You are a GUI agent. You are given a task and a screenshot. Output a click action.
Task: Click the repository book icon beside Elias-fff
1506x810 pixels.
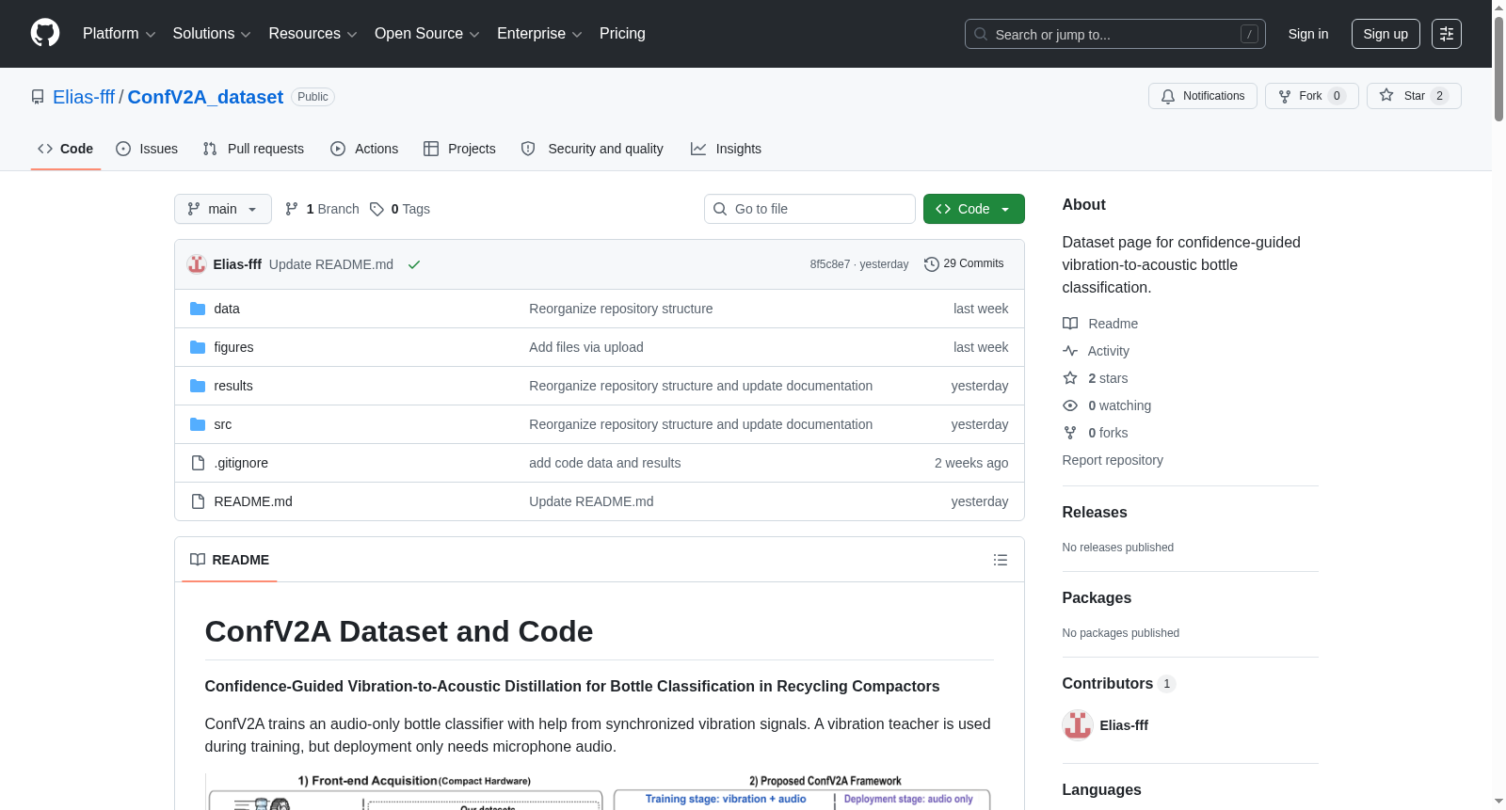(x=38, y=97)
